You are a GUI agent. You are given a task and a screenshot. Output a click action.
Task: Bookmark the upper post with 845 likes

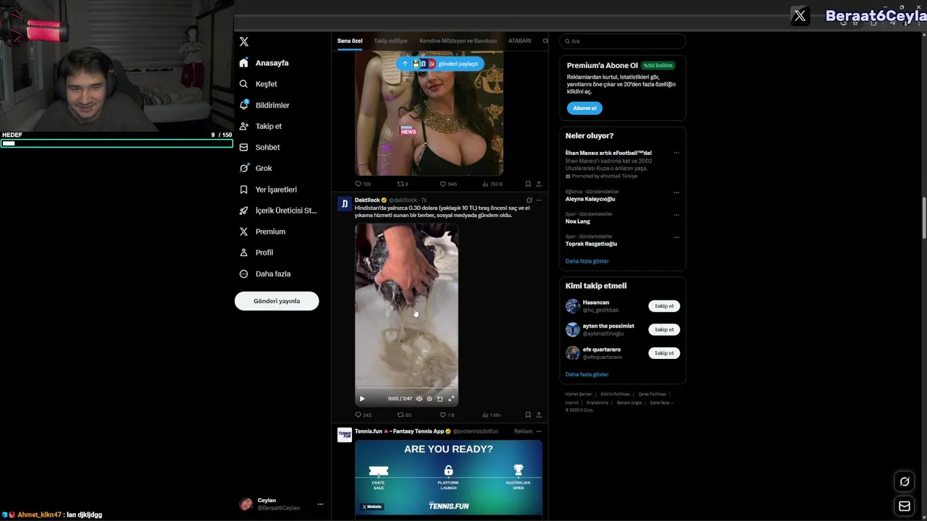pyautogui.click(x=528, y=184)
